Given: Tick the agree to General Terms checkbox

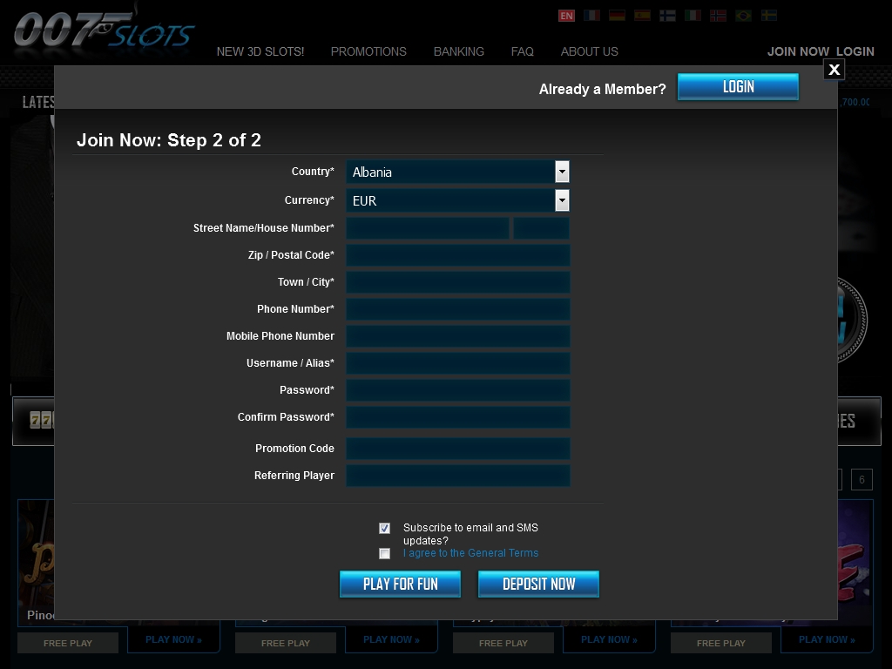Looking at the screenshot, I should 384,553.
